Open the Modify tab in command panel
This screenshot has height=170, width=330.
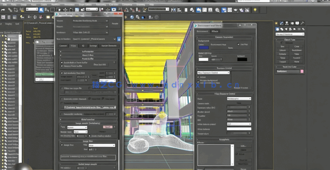click(282, 23)
